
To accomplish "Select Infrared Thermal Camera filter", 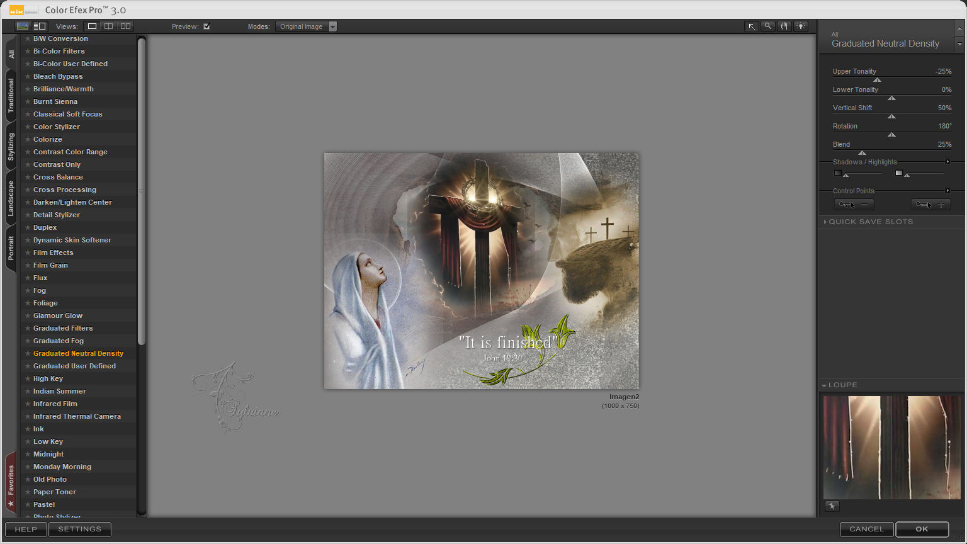I will coord(77,416).
